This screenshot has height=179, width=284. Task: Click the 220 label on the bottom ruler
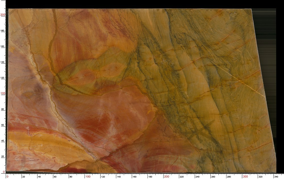tap(182, 177)
